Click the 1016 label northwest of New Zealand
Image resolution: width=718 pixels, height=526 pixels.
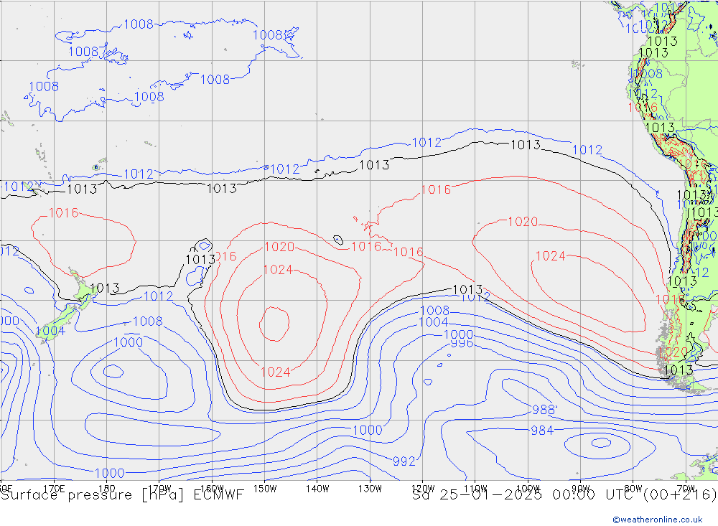(63, 213)
